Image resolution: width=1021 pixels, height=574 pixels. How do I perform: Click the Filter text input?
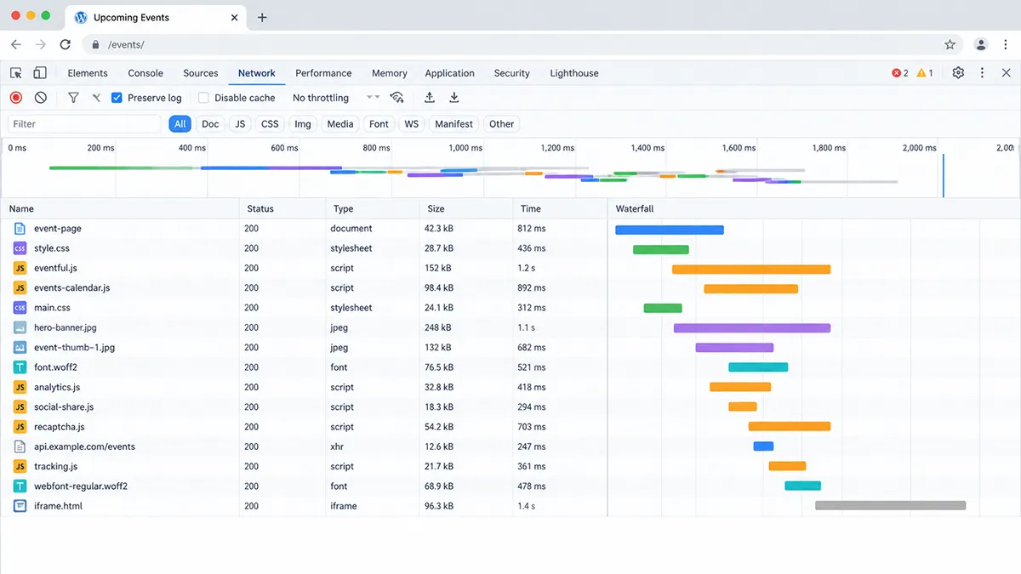(x=84, y=124)
